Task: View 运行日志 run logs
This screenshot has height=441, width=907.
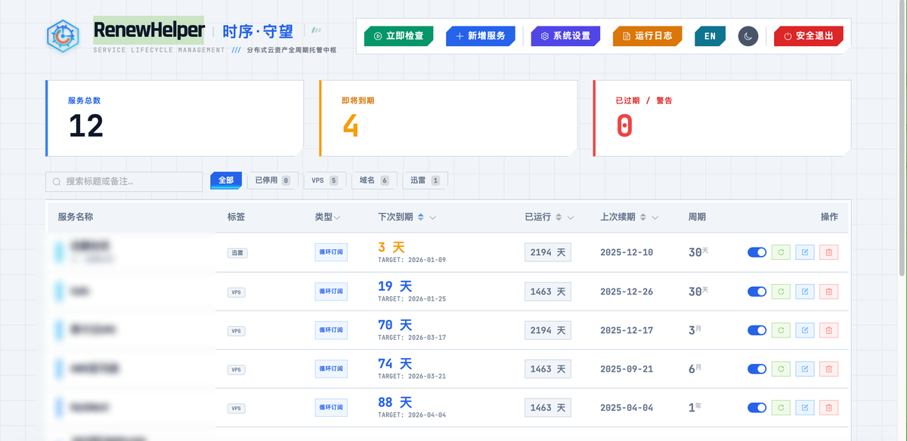Action: click(647, 36)
